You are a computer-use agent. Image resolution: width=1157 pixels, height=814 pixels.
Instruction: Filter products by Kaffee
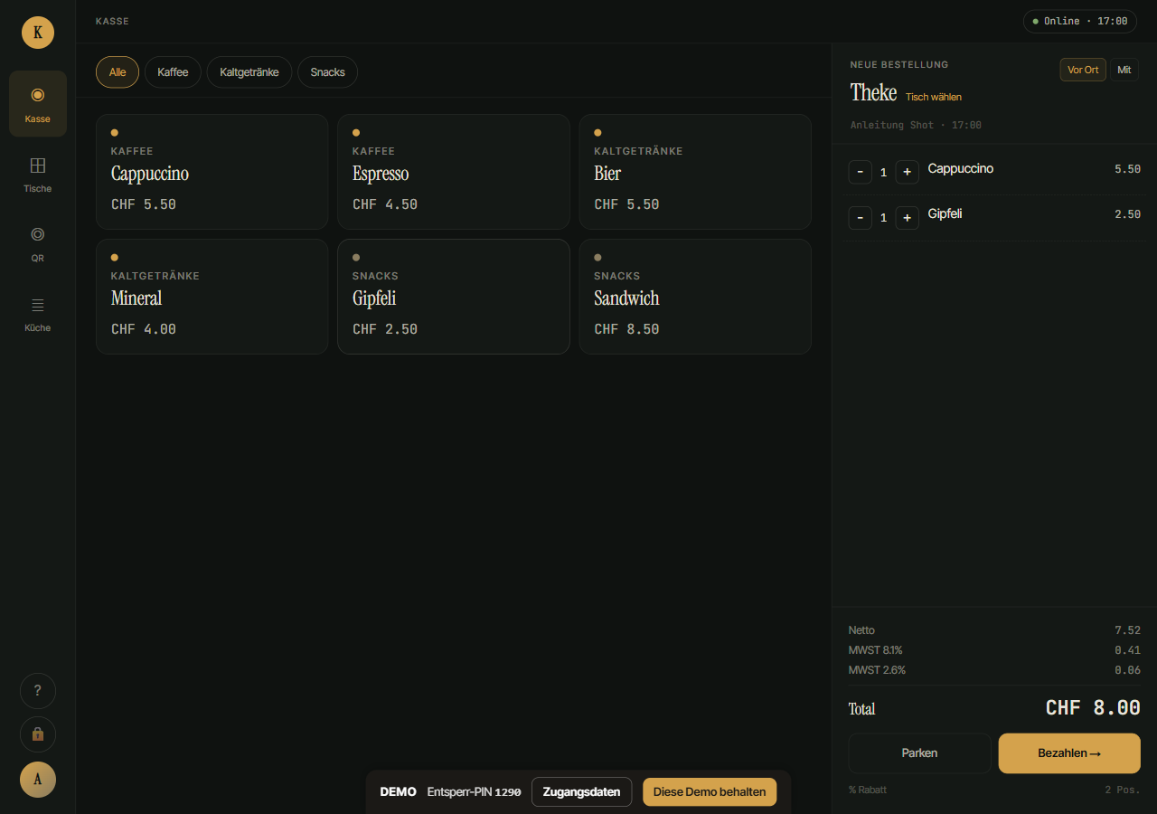click(x=173, y=72)
